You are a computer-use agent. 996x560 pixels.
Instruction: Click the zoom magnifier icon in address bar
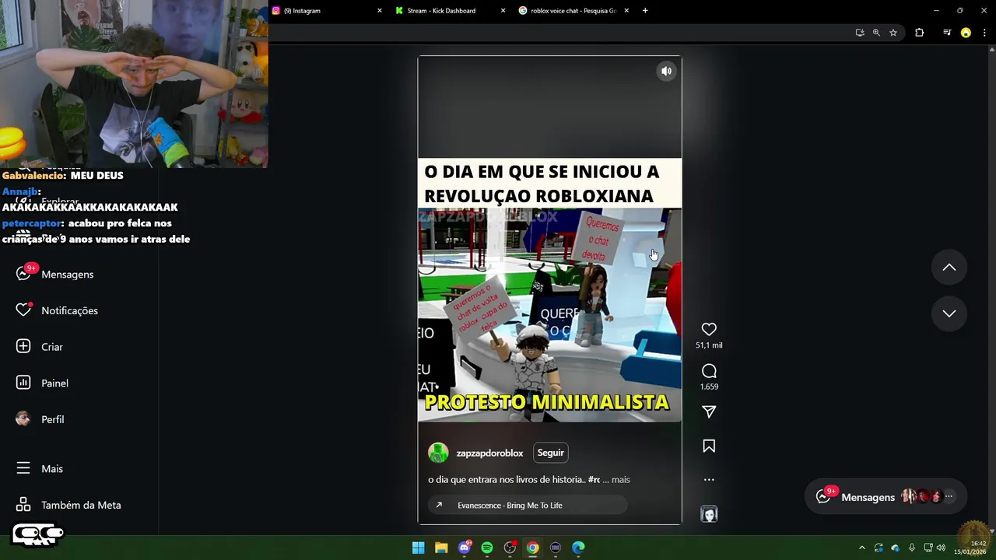coord(876,33)
